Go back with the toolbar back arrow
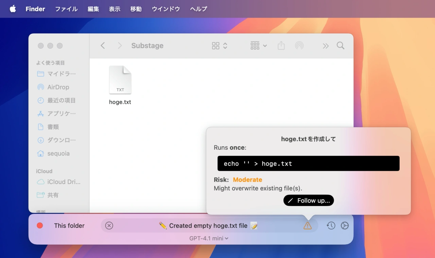Viewport: 435px width, 258px height. tap(103, 45)
